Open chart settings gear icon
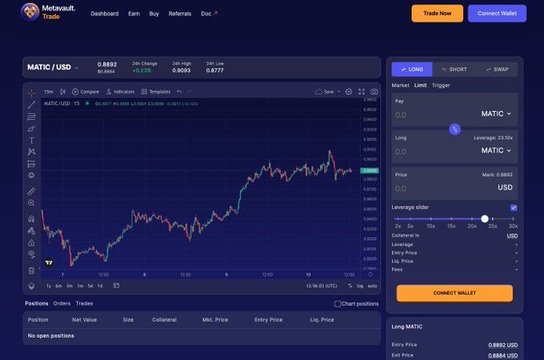The height and width of the screenshot is (360, 544). pyautogui.click(x=349, y=92)
